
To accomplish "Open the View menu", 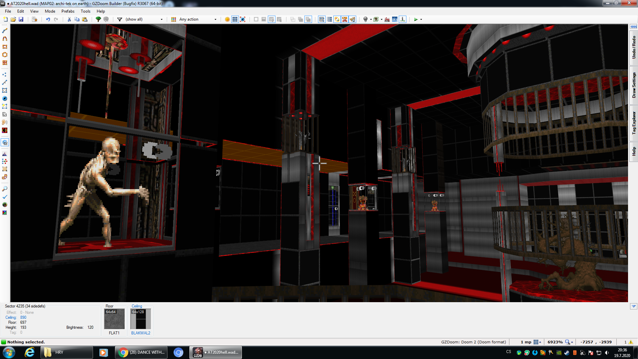I will click(34, 11).
